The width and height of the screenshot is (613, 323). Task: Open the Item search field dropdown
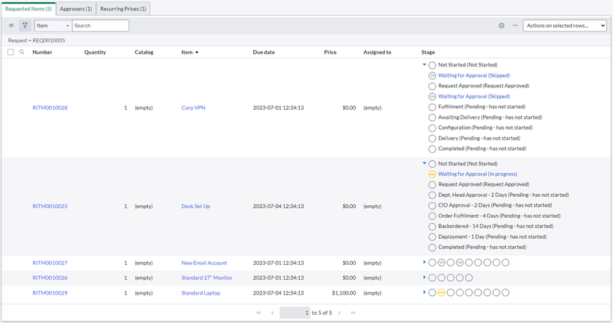[53, 25]
